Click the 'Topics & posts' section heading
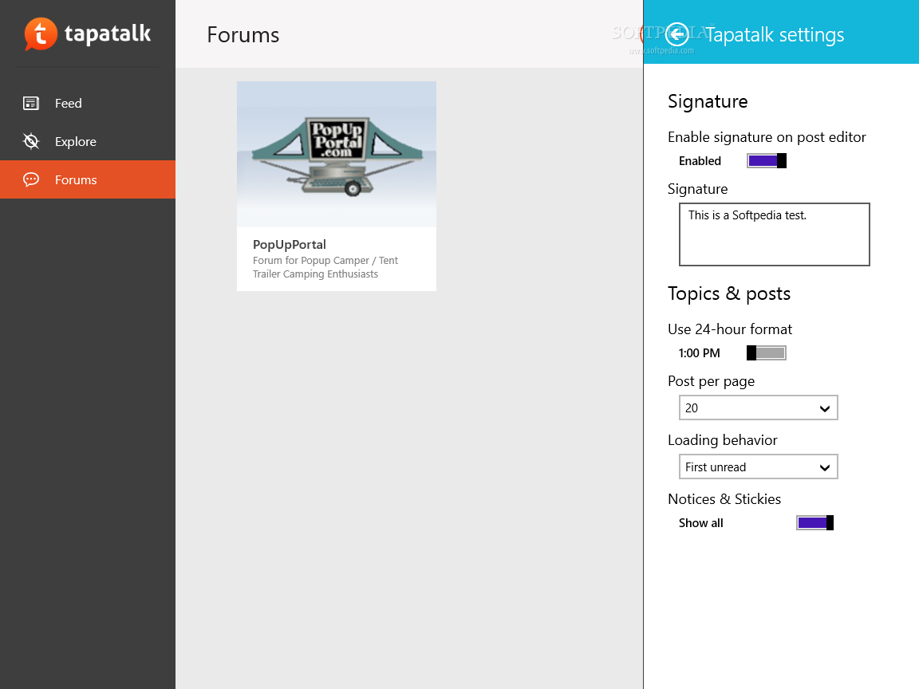Image resolution: width=919 pixels, height=689 pixels. tap(729, 293)
